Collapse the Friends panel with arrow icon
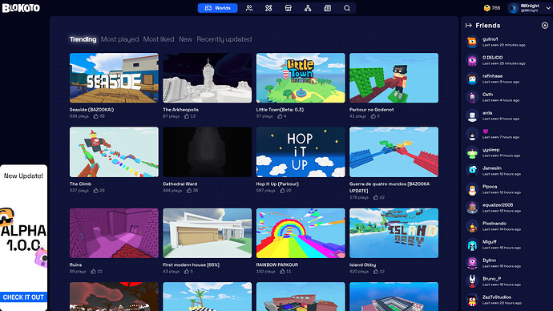Viewport: 553px width, 311px height. 469,26
